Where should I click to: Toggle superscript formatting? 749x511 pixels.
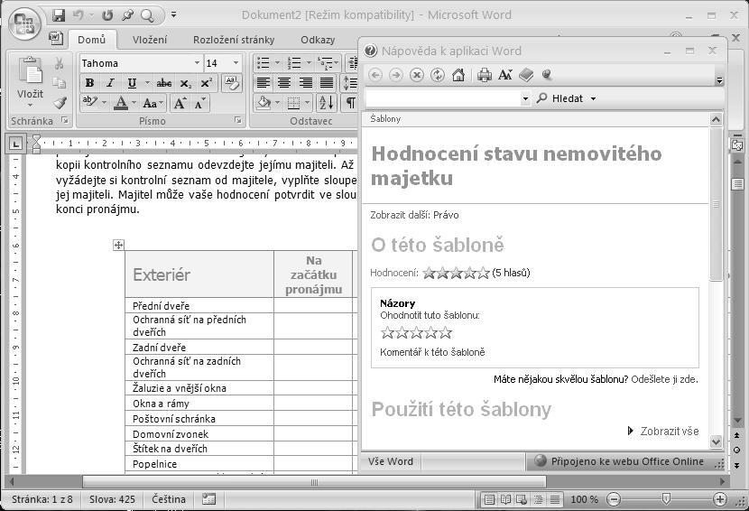click(x=207, y=83)
